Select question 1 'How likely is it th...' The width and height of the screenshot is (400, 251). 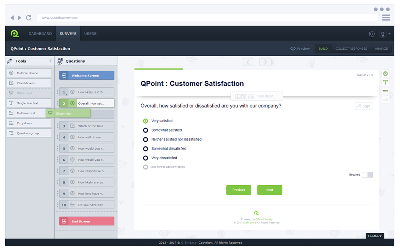[x=87, y=92]
